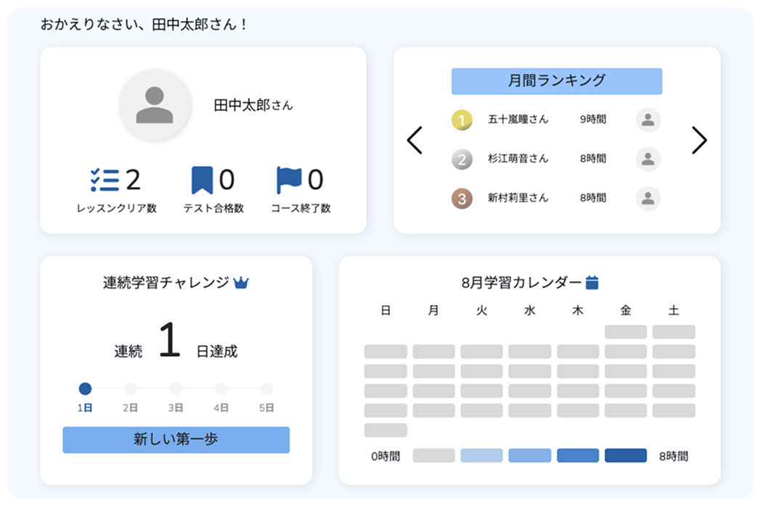
Task: Select the 5日 streak step dot
Action: 266,389
